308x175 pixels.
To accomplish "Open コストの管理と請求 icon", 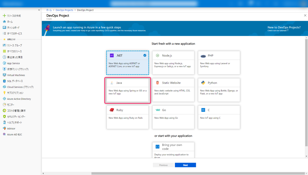I will (x=4, y=111).
